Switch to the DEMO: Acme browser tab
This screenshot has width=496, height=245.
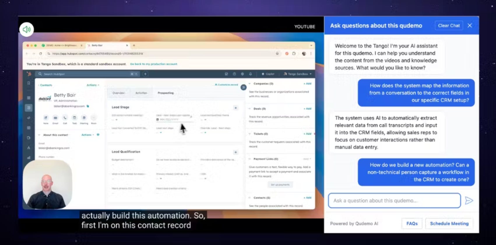61,45
